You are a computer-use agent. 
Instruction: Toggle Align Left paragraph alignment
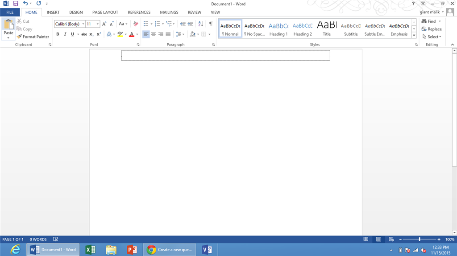click(146, 34)
